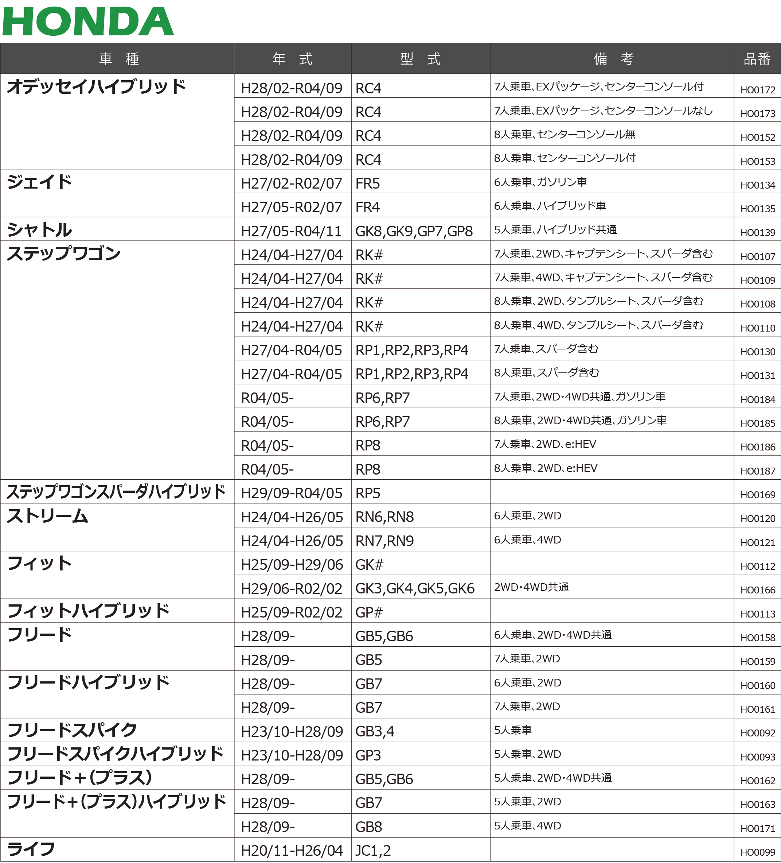Click the 7人乗車、2WD、e:HEV remark cell
The height and width of the screenshot is (863, 781).
pos(544,444)
